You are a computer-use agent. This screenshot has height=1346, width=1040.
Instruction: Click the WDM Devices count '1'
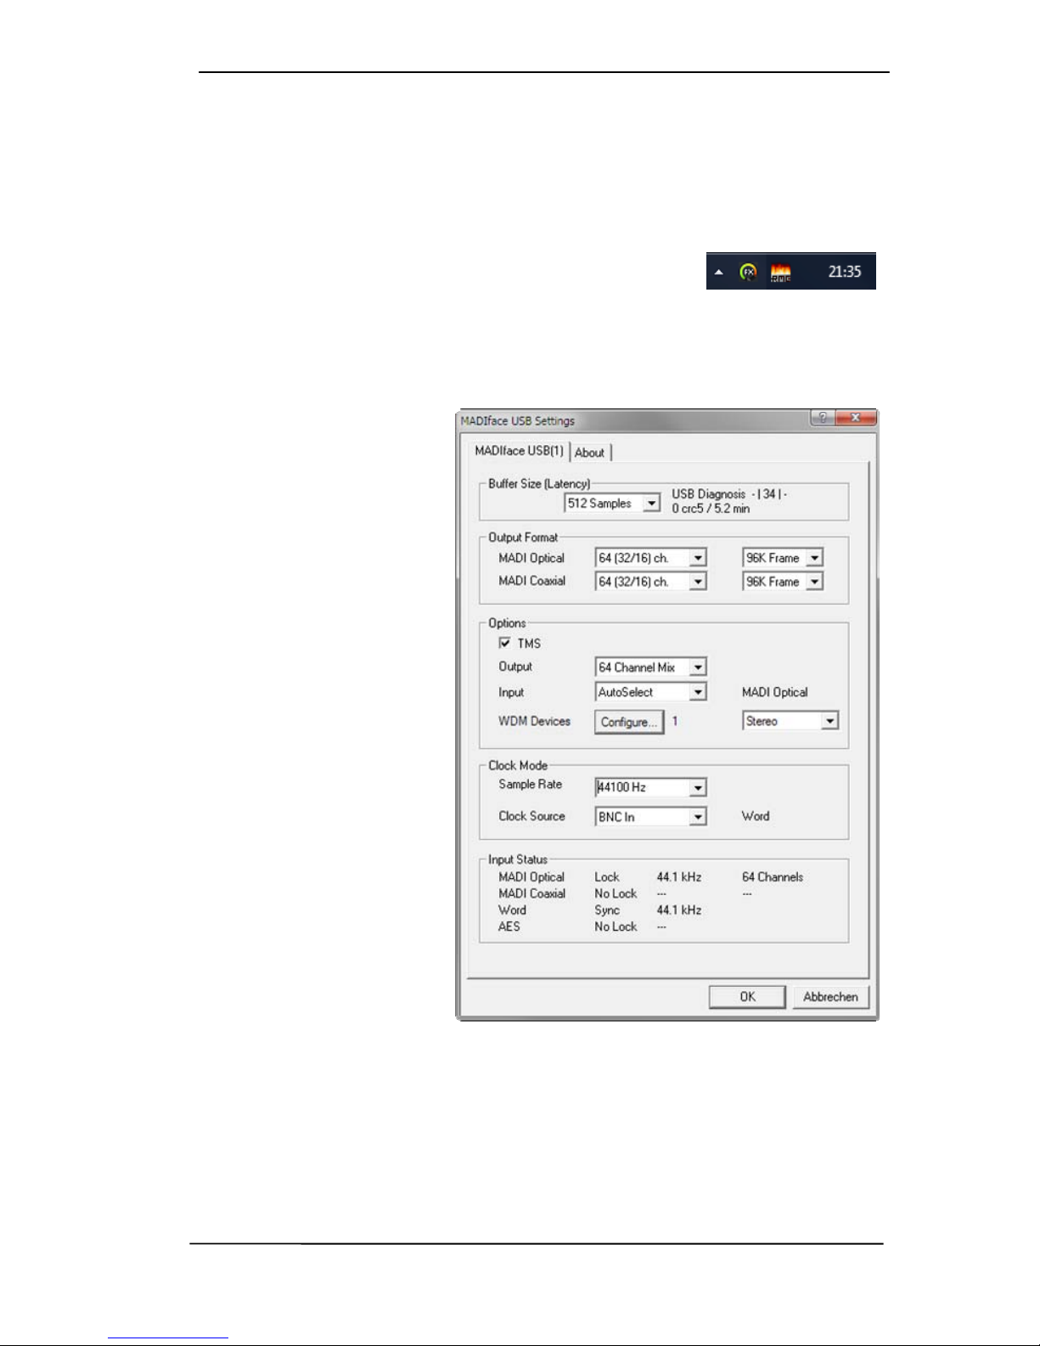675,721
